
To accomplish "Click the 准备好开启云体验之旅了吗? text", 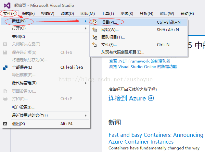I will (x=133, y=89).
